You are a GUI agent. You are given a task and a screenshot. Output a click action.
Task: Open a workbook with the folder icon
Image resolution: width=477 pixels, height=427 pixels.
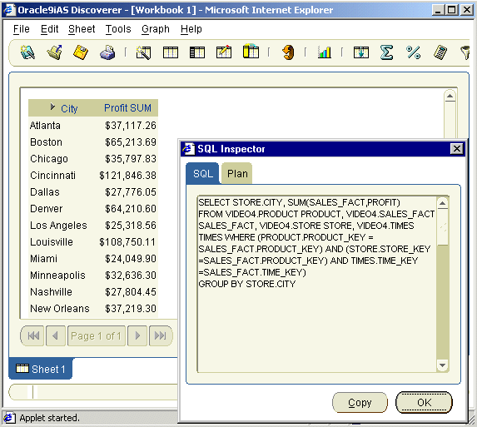point(54,52)
